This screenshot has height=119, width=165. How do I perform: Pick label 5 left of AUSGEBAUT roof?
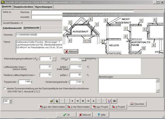point(70,22)
